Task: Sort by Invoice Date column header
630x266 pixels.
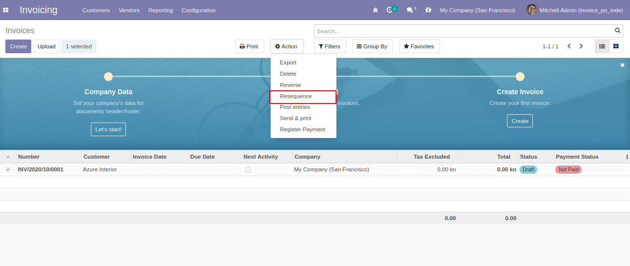Action: click(159, 157)
